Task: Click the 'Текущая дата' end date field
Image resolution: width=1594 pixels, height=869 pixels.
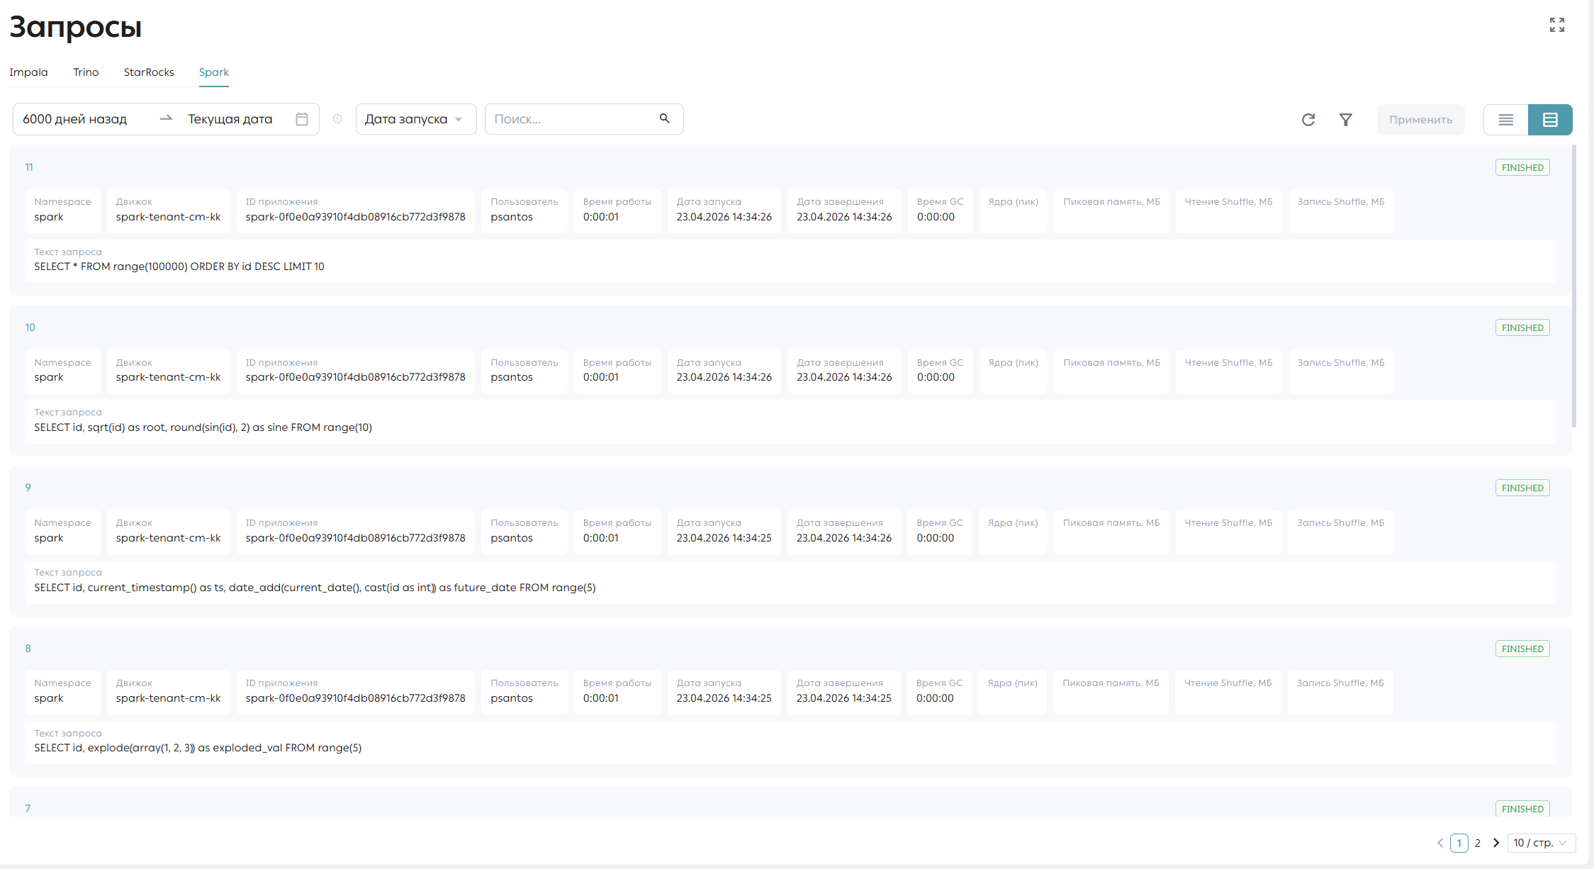Action: 230,119
